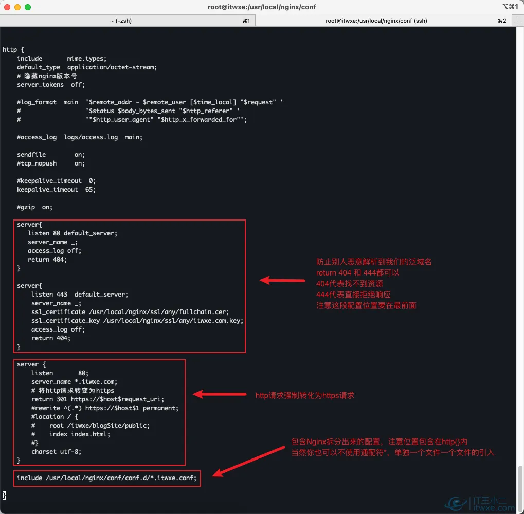Click the include conf.d/*.itwxe.conf line
The image size is (524, 514).
(106, 478)
